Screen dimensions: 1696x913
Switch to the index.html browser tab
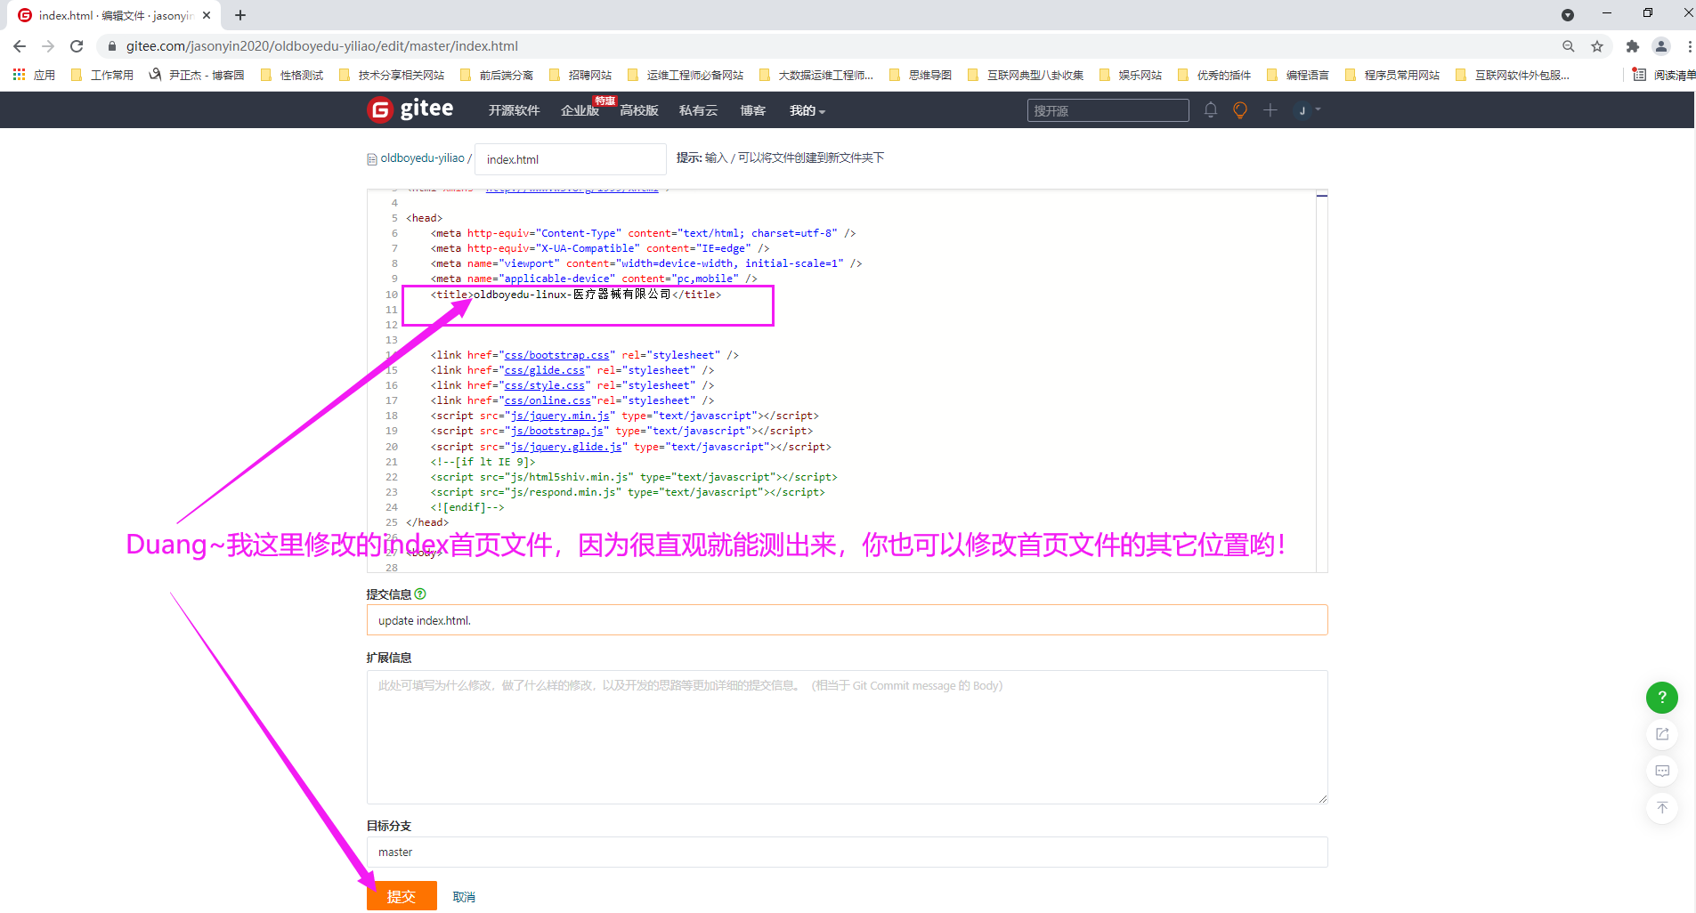pos(107,15)
